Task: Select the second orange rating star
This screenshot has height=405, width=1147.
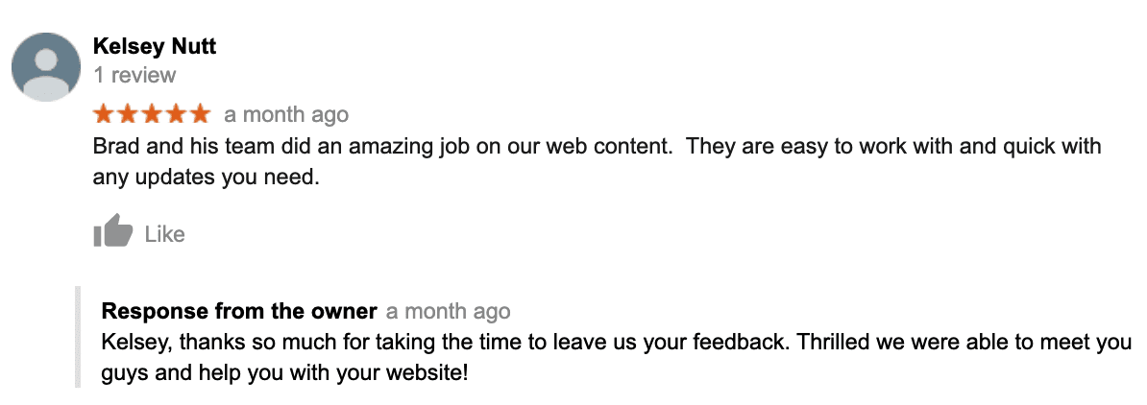Action: (x=128, y=114)
